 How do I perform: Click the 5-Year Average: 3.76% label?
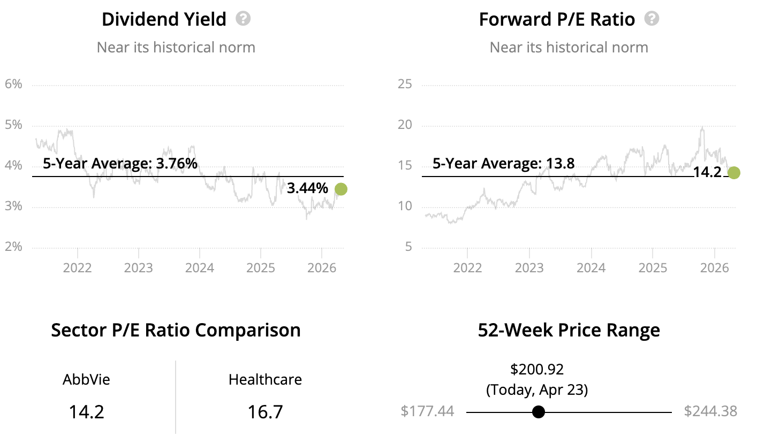pyautogui.click(x=120, y=164)
